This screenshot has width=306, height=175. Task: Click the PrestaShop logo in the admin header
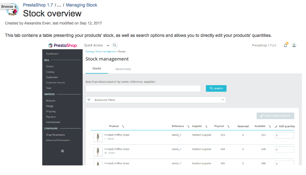click(x=63, y=45)
